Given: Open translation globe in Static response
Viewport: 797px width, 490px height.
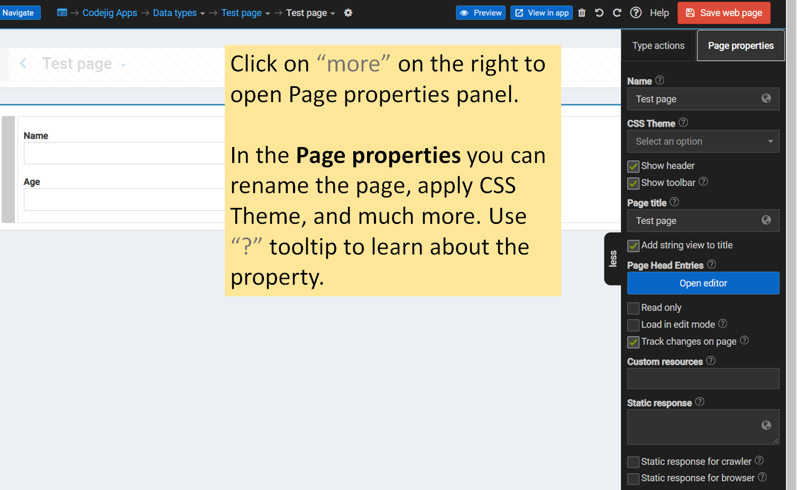Looking at the screenshot, I should pos(766,425).
